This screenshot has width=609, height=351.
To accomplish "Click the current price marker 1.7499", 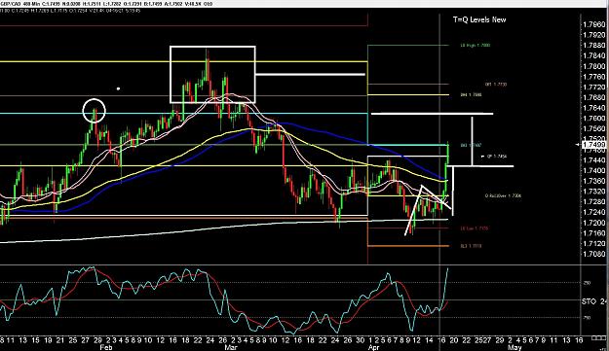I will (594, 145).
